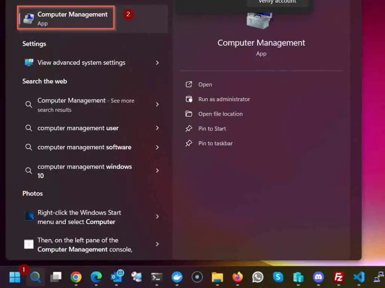This screenshot has height=288, width=385.
Task: Expand the 'computer management software' suggestion
Action: [x=84, y=147]
